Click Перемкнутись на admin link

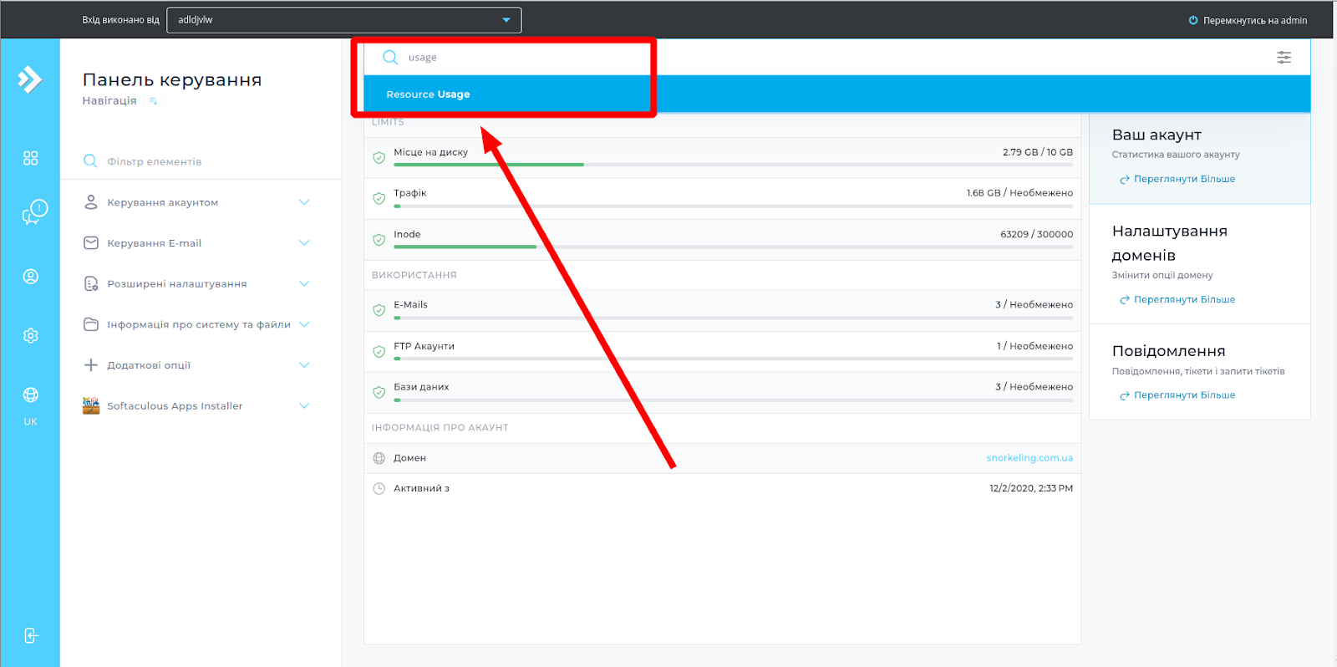pyautogui.click(x=1255, y=20)
